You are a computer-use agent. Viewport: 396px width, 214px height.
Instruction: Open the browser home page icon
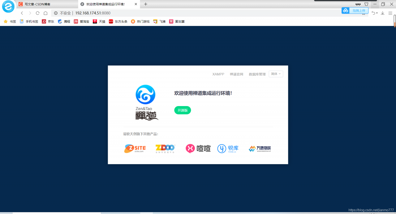45,13
